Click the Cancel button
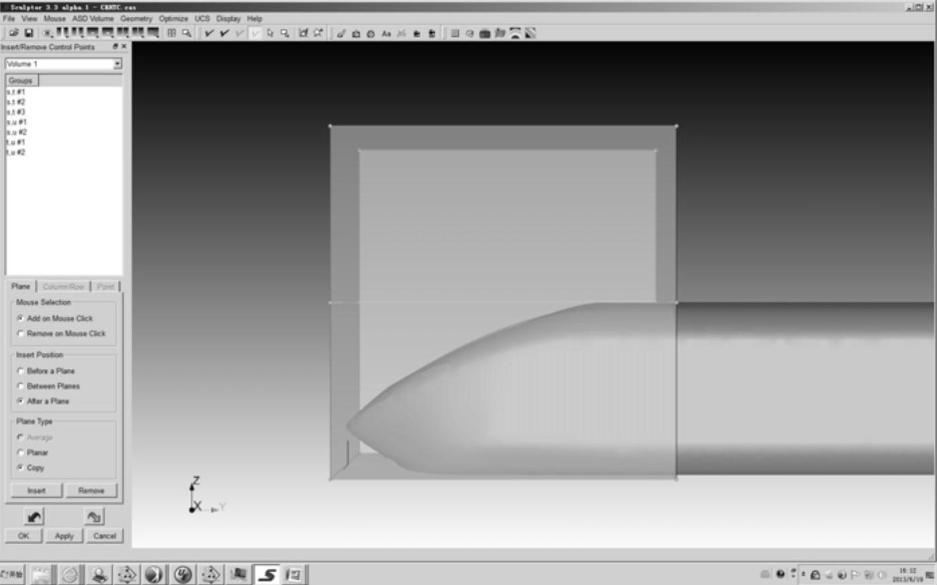The height and width of the screenshot is (585, 937). click(104, 536)
